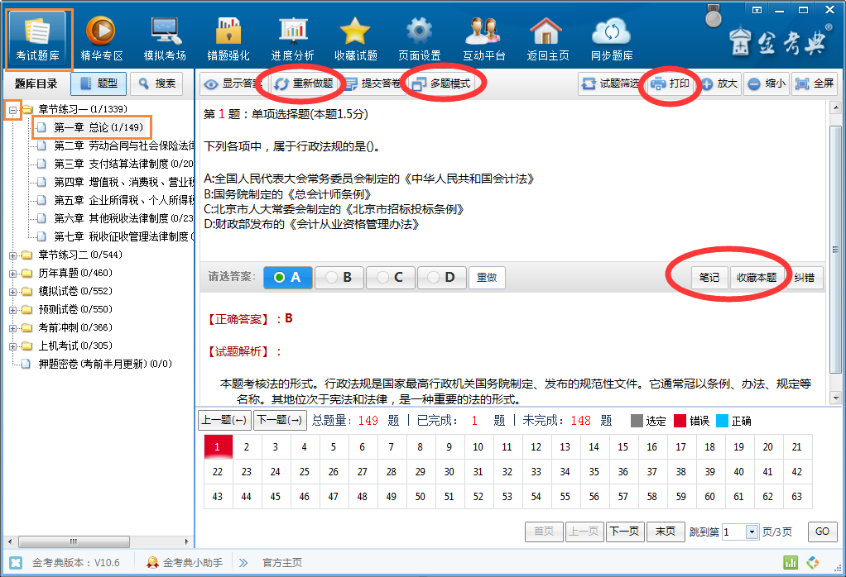The height and width of the screenshot is (577, 846).
Task: Click the 收藏本题 button
Action: 757,278
